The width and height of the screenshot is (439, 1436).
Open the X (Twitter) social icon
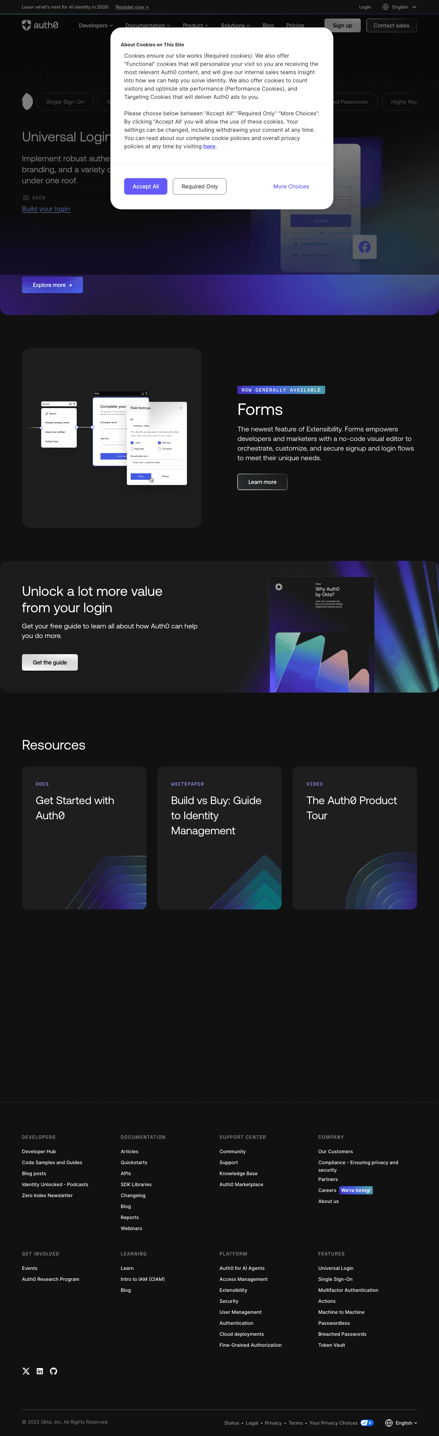[26, 1371]
